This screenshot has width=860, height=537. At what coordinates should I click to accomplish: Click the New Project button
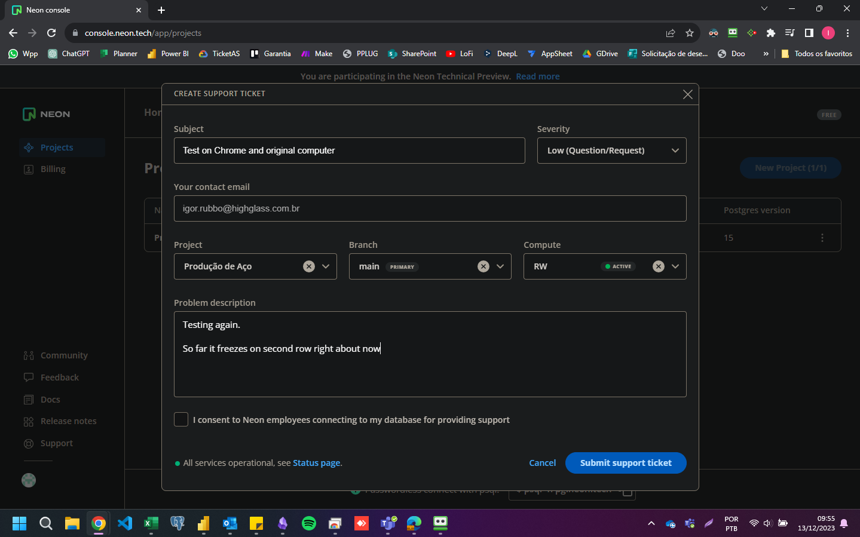click(x=791, y=168)
